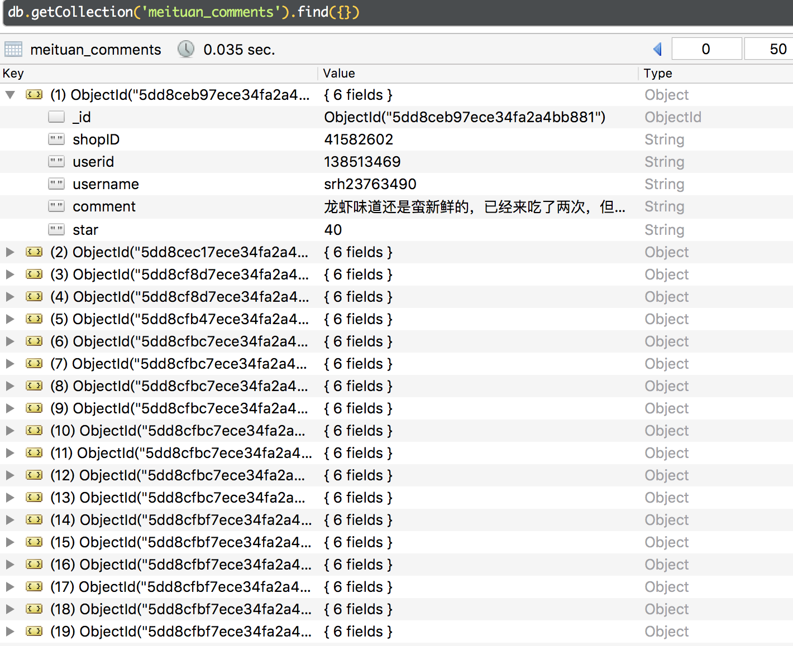Click the string icon beside star

pos(56,229)
